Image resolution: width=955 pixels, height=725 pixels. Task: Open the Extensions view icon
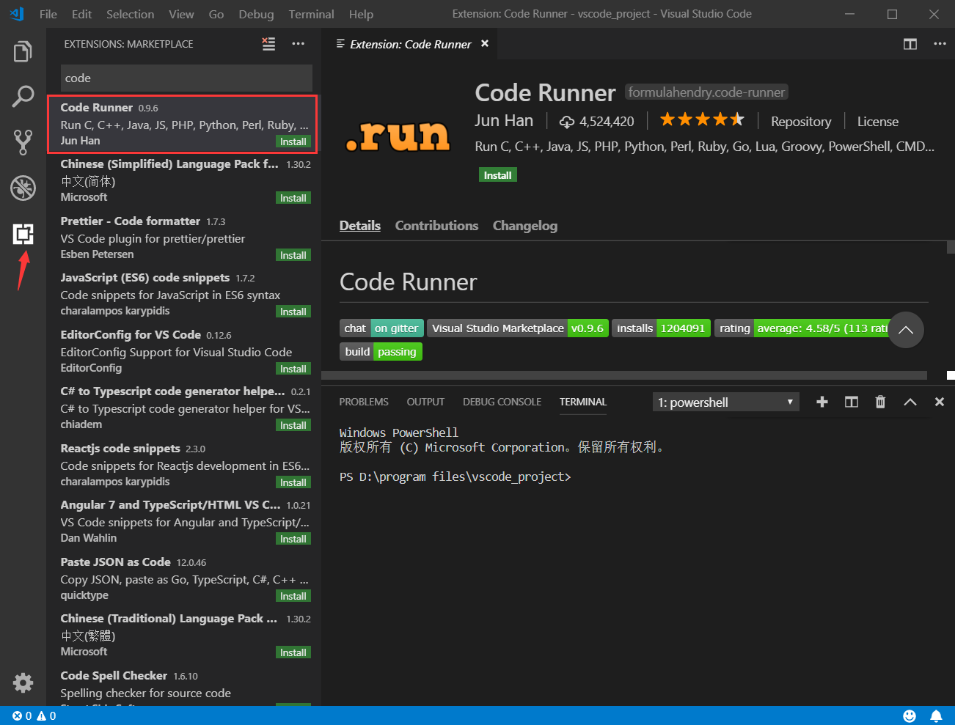(x=23, y=234)
